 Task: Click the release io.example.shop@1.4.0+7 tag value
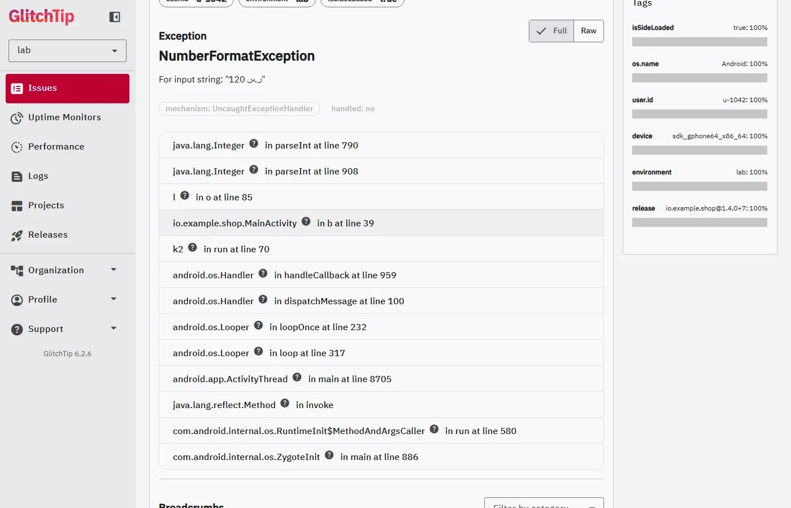716,208
